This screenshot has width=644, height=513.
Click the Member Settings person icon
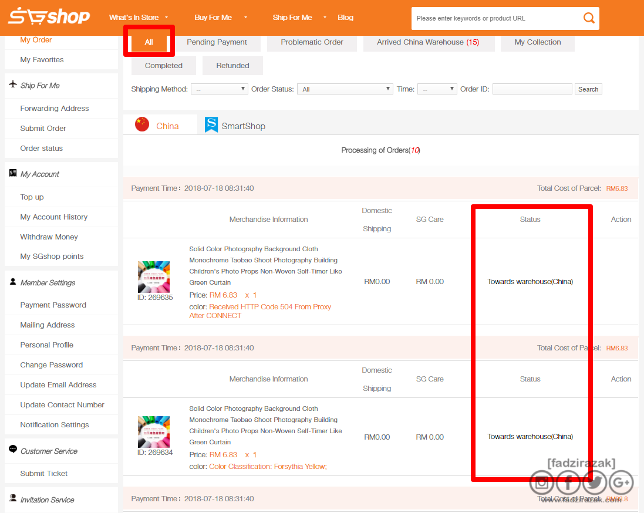click(13, 282)
